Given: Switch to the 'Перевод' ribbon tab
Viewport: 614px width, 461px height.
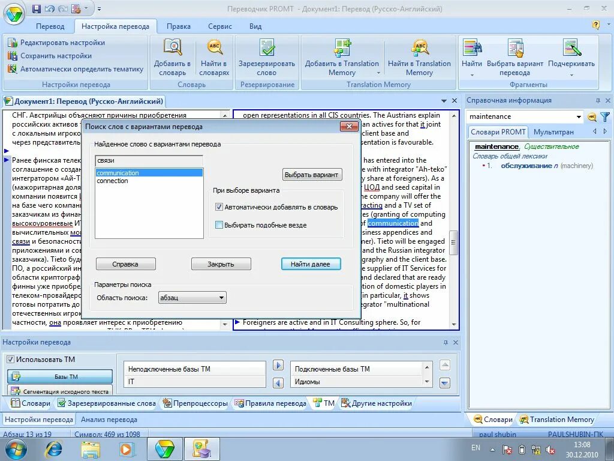Looking at the screenshot, I should click(x=50, y=26).
